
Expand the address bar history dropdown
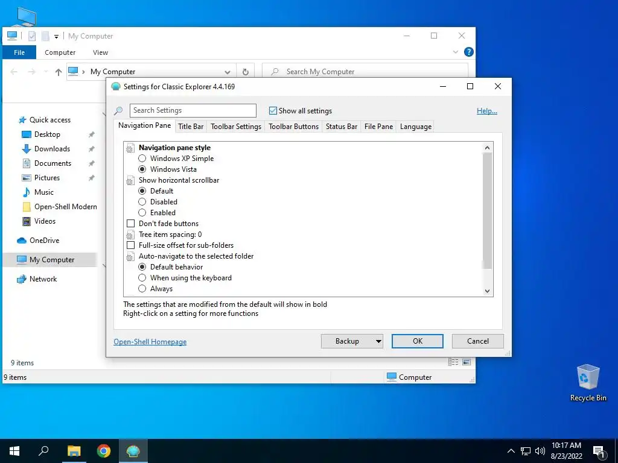pos(228,72)
